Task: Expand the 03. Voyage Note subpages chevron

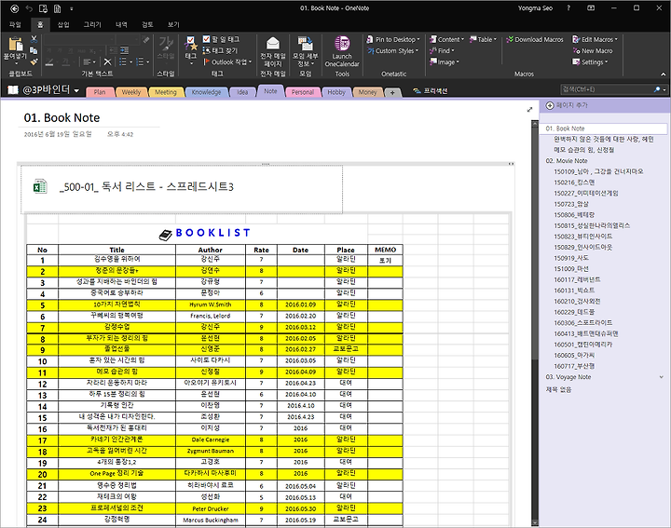Action: coord(662,377)
